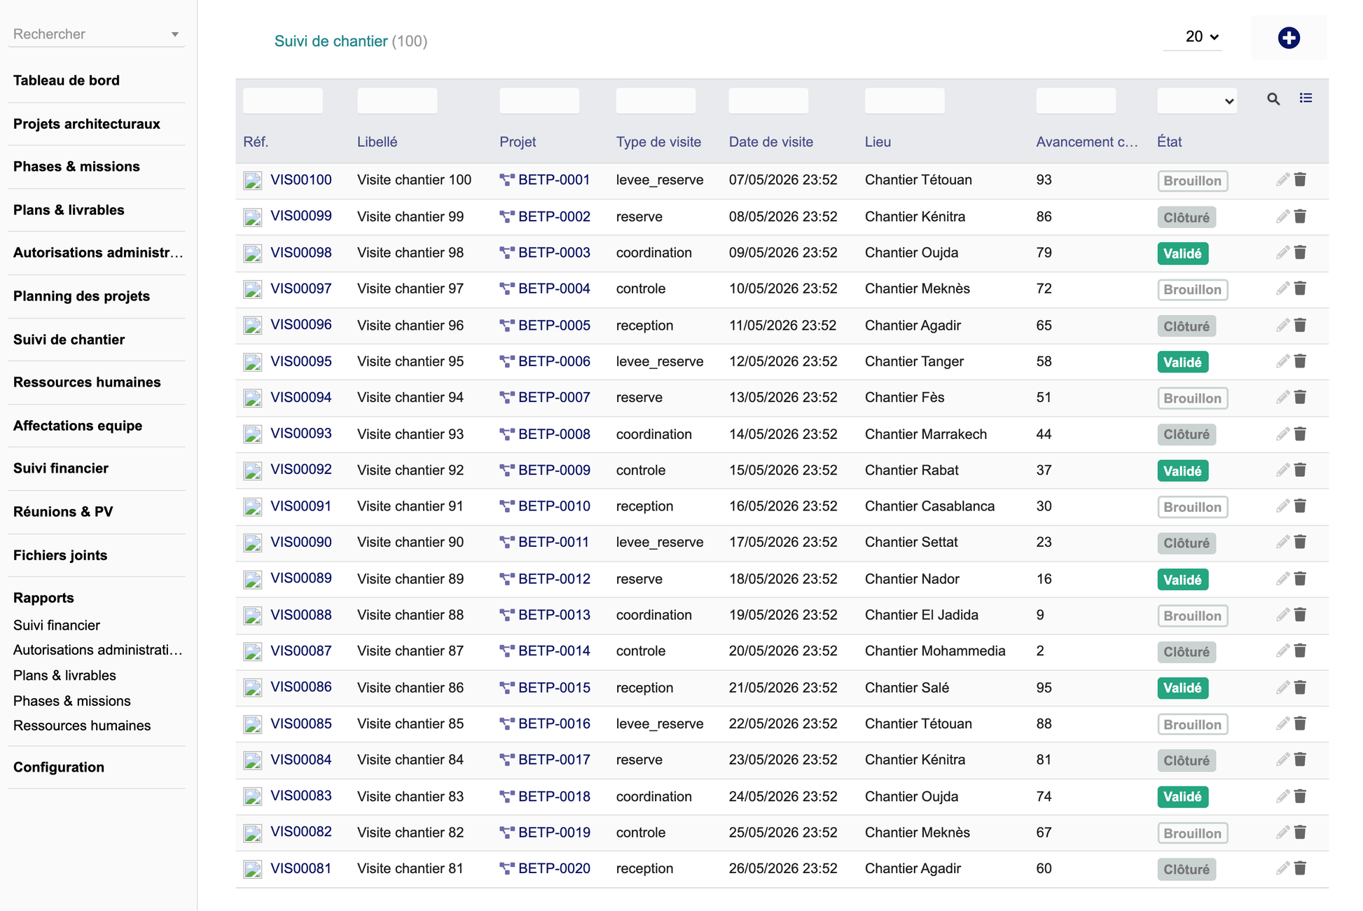1363x911 pixels.
Task: Click the Lieu filter input field
Action: [x=905, y=101]
